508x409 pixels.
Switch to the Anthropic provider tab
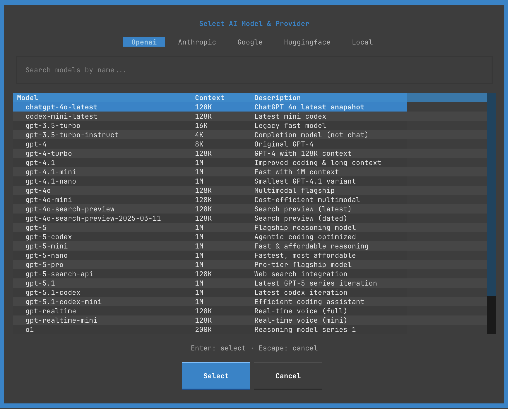[197, 42]
